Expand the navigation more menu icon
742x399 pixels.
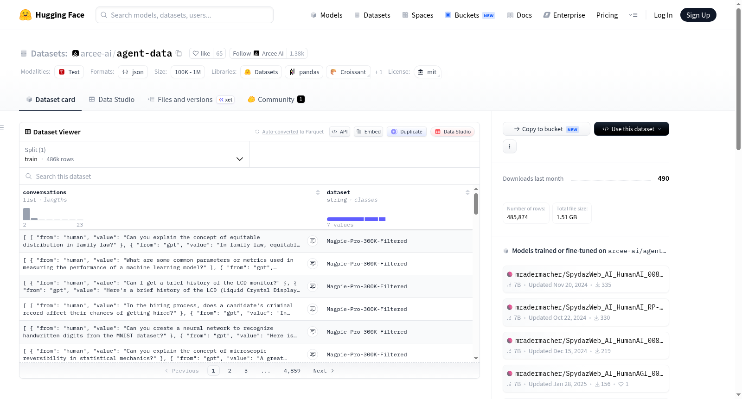pyautogui.click(x=633, y=15)
